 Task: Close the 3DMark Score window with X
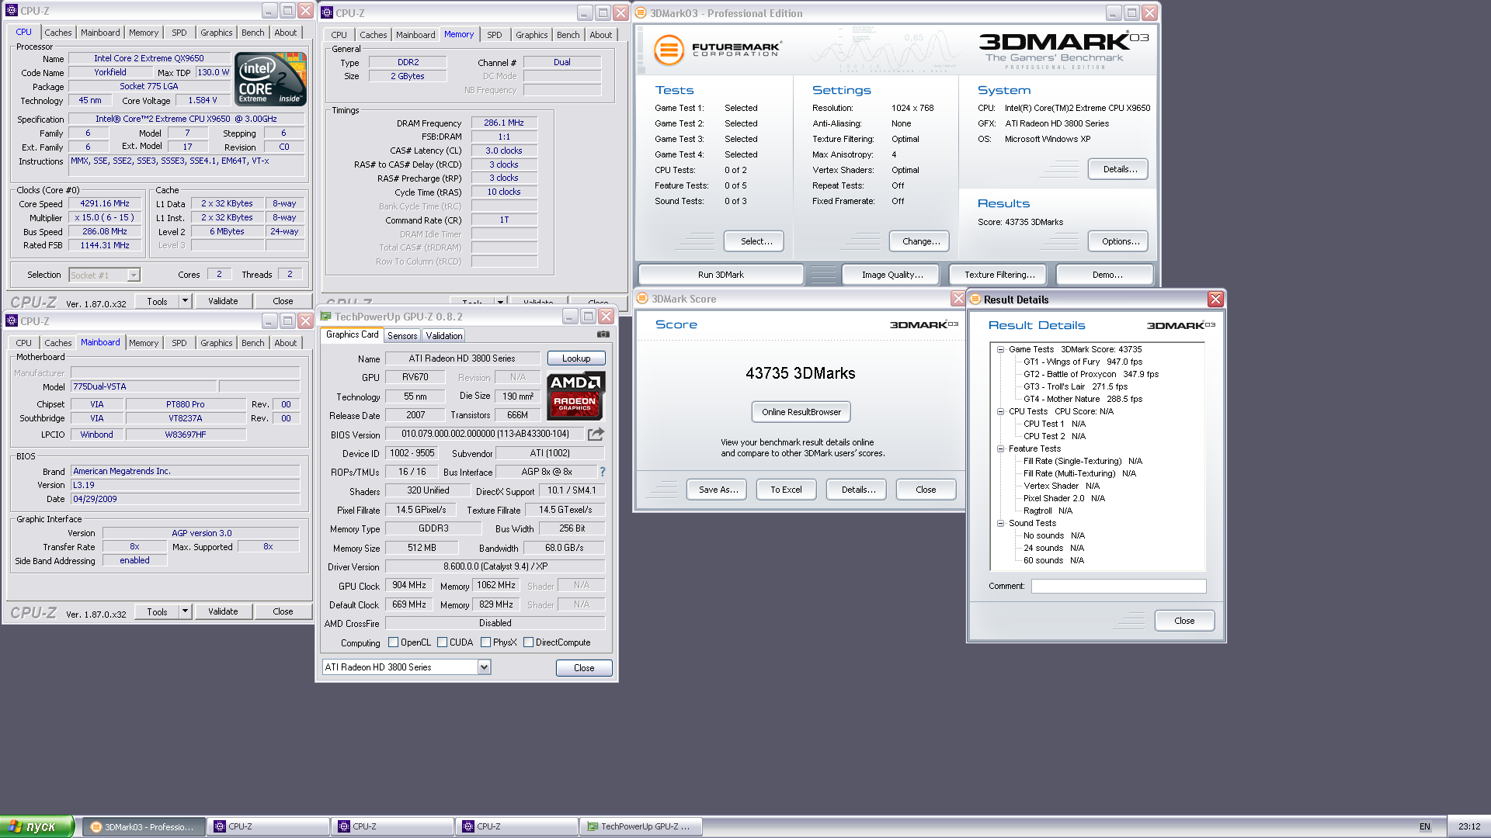click(x=958, y=299)
